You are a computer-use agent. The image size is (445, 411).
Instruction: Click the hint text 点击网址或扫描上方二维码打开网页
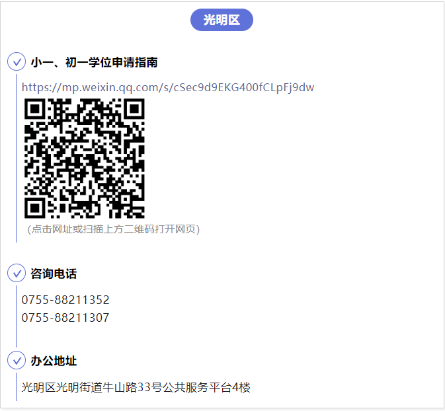[114, 229]
